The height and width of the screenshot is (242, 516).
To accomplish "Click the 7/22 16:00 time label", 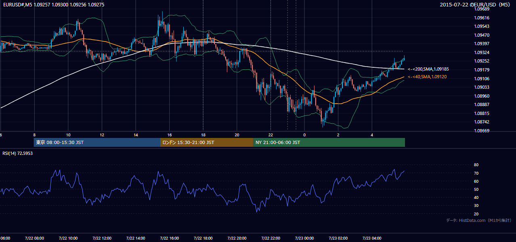I will pyautogui.click(x=169, y=238).
